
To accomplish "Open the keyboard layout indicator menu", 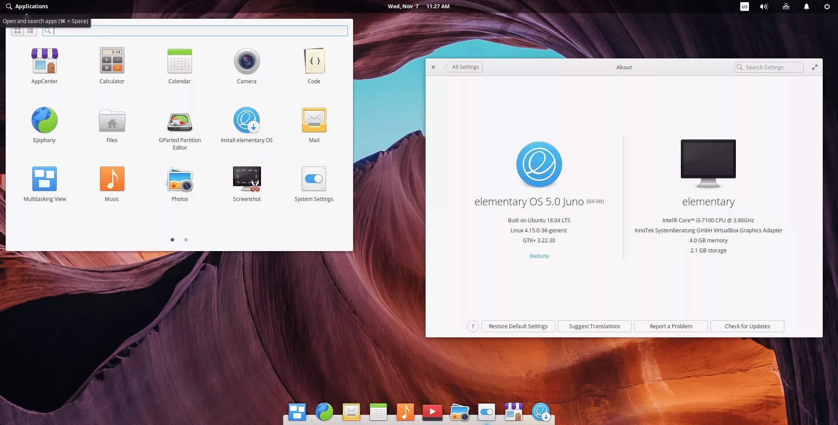I will pos(745,7).
